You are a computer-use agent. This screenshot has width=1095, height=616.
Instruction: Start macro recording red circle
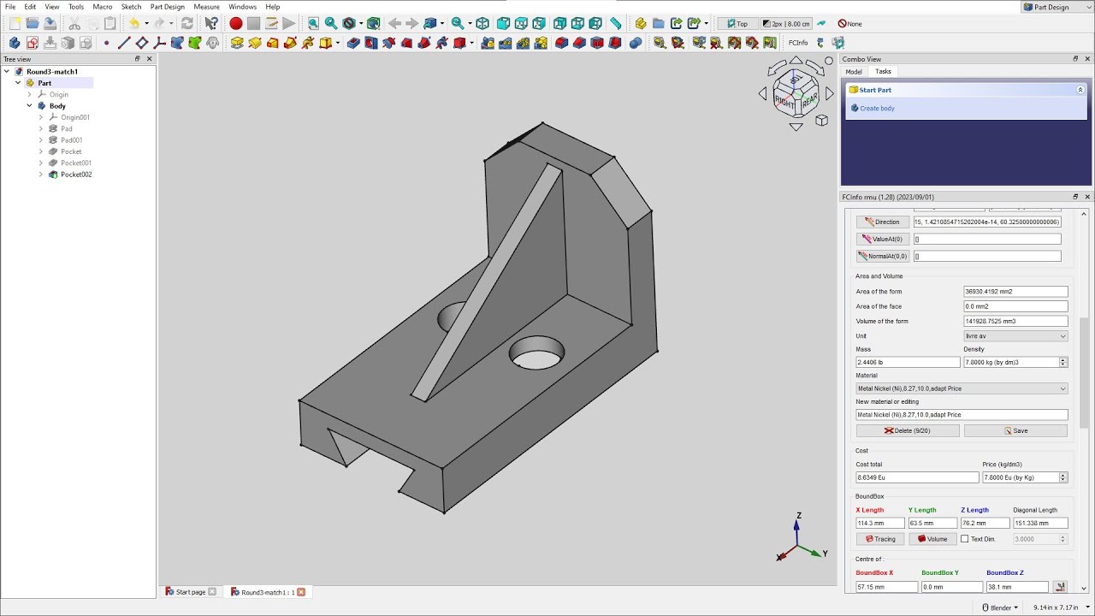[x=236, y=24]
